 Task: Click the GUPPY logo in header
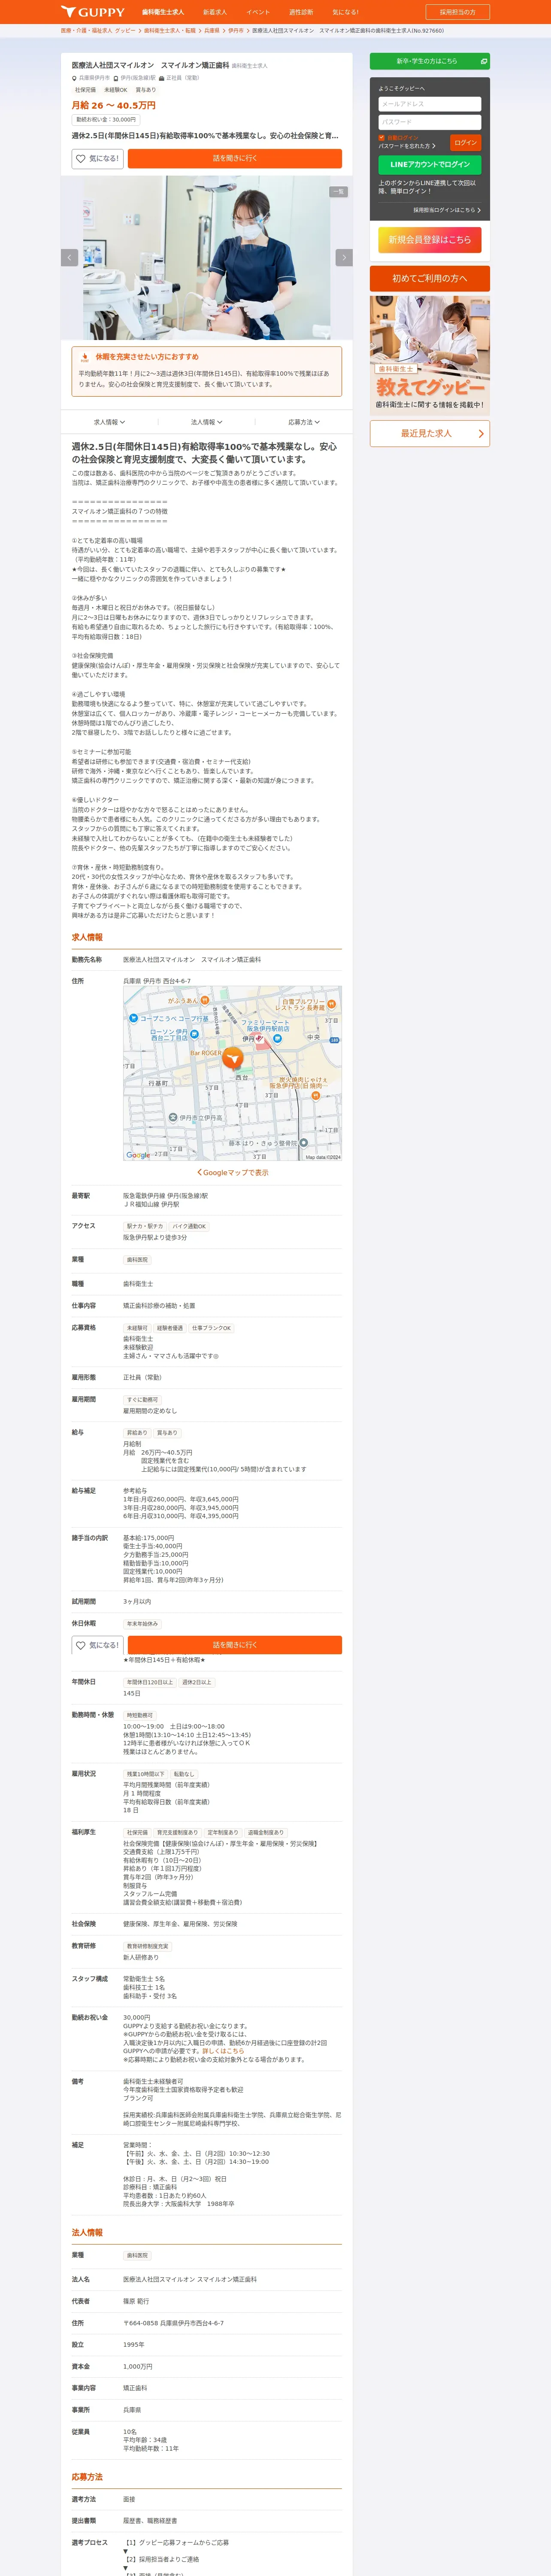(x=93, y=12)
